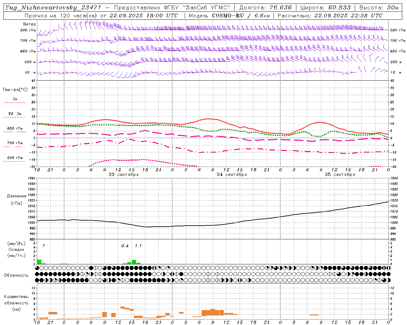Click the model name COSMO-RU / 6.6км

click(x=241, y=16)
